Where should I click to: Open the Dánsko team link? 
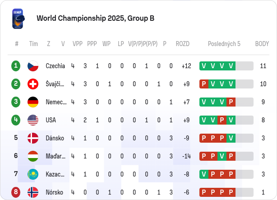[x=55, y=138]
